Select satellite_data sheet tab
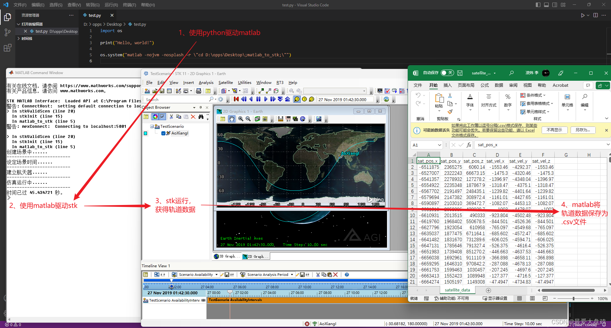The height and width of the screenshot is (328, 611). click(x=457, y=290)
